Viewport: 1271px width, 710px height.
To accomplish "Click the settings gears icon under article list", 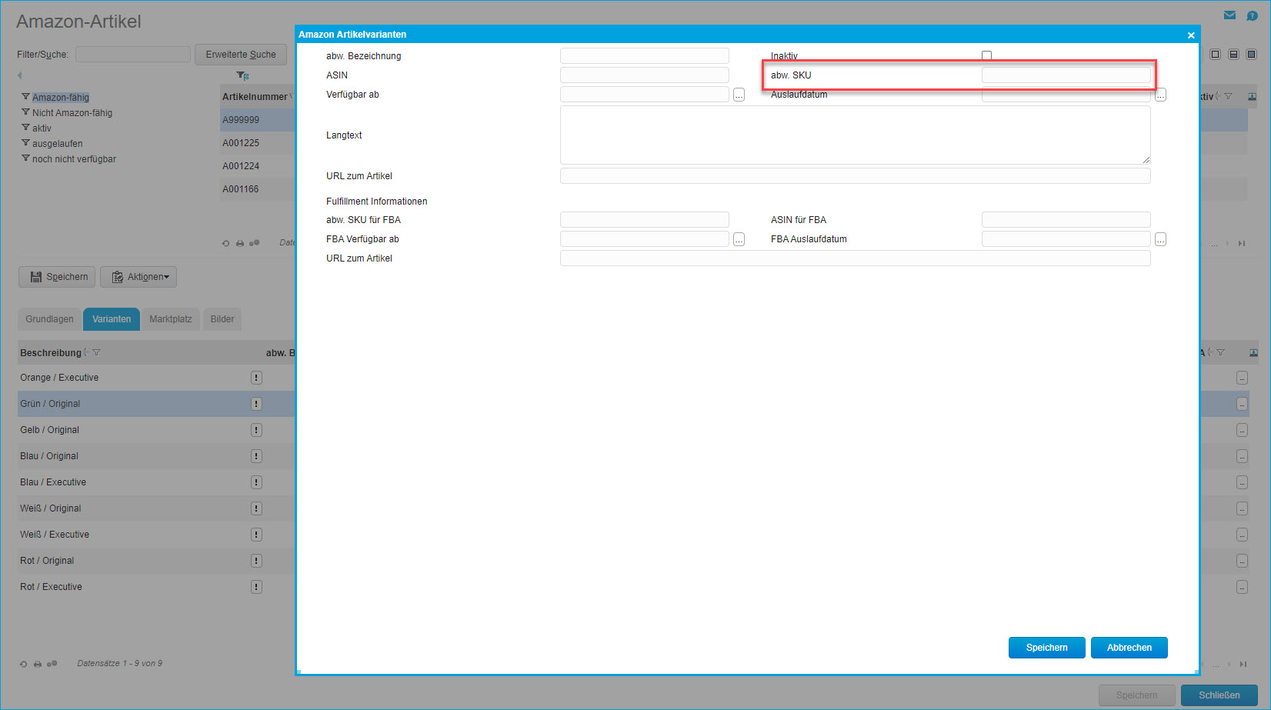I will click(x=255, y=243).
